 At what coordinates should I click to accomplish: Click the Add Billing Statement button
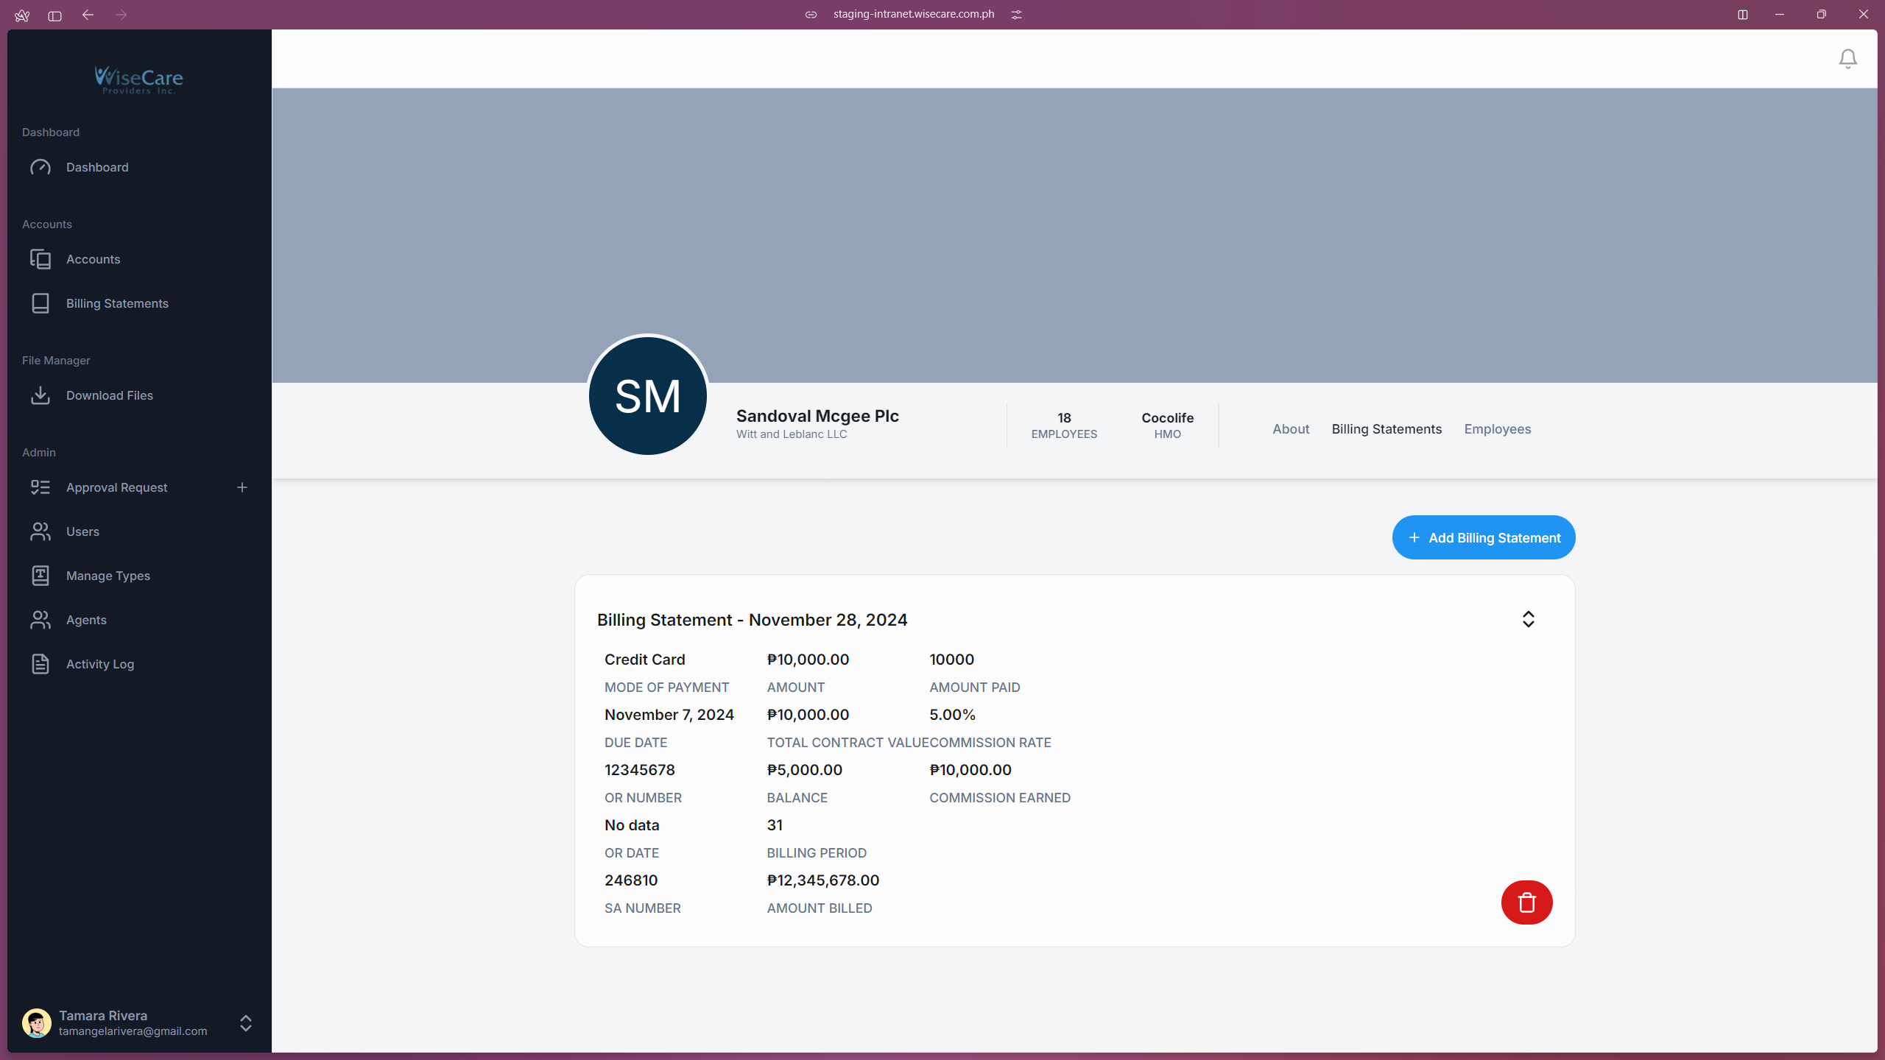1483,537
